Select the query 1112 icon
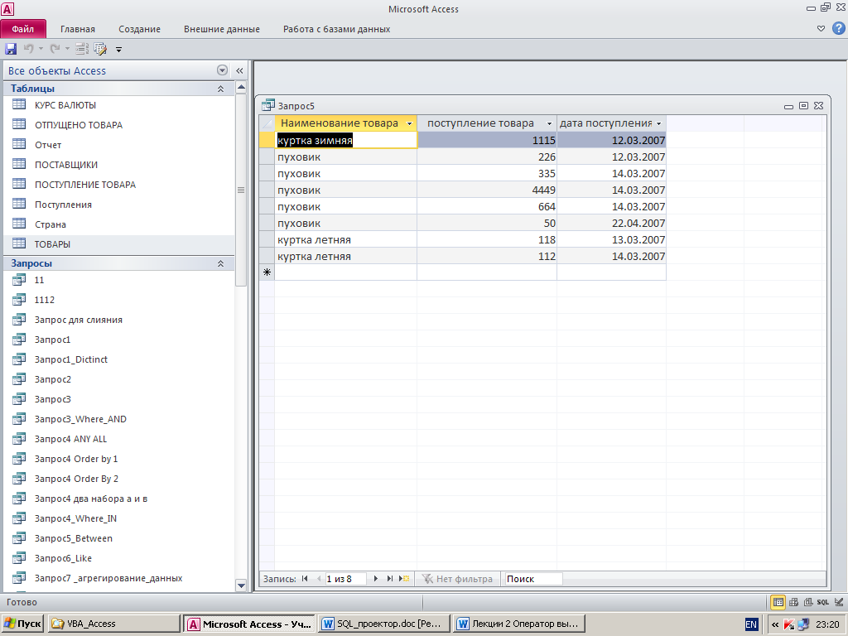848x636 pixels. 19,299
